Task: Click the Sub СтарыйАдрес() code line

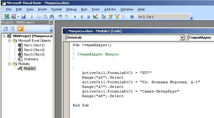Action: pos(92,45)
